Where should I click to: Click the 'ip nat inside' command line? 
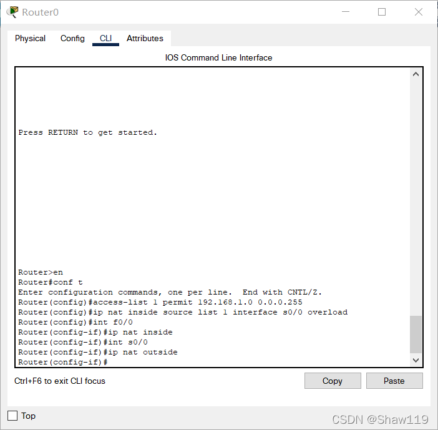tap(95, 332)
